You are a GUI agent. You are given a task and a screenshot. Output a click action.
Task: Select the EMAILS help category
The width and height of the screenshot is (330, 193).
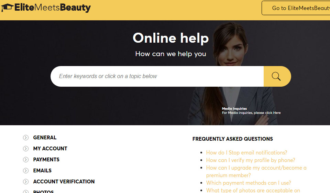(x=42, y=171)
